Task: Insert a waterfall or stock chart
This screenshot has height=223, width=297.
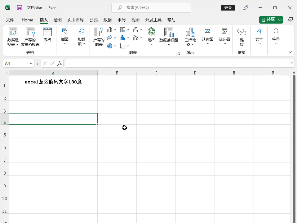Action: (136, 30)
